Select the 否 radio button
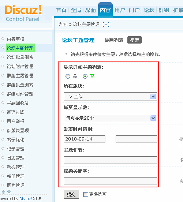The height and width of the screenshot is (202, 183). tap(85, 76)
